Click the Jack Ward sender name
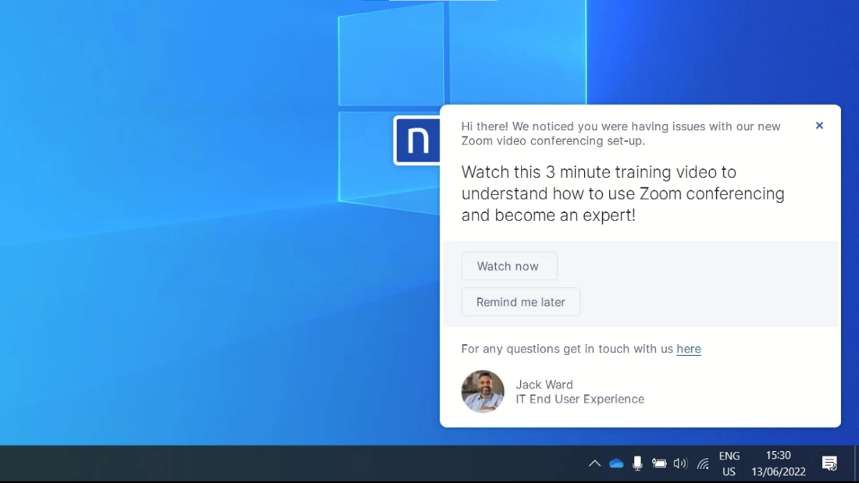Image resolution: width=859 pixels, height=483 pixels. (x=544, y=385)
